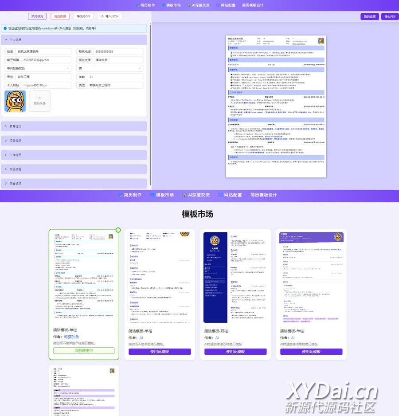Click the 导出PDF button

390,16
